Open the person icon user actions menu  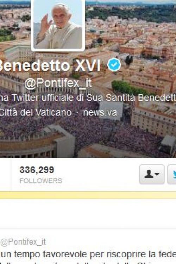coord(152,174)
